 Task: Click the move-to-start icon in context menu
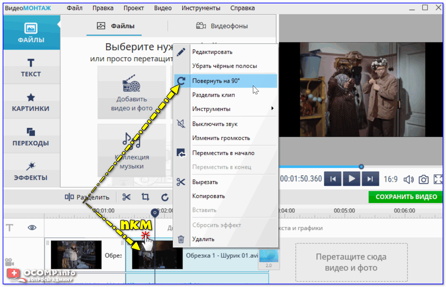[x=181, y=153]
